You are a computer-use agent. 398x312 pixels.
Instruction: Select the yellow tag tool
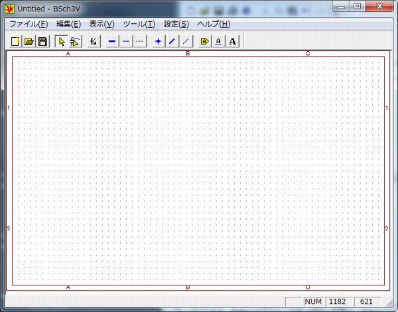tap(204, 41)
